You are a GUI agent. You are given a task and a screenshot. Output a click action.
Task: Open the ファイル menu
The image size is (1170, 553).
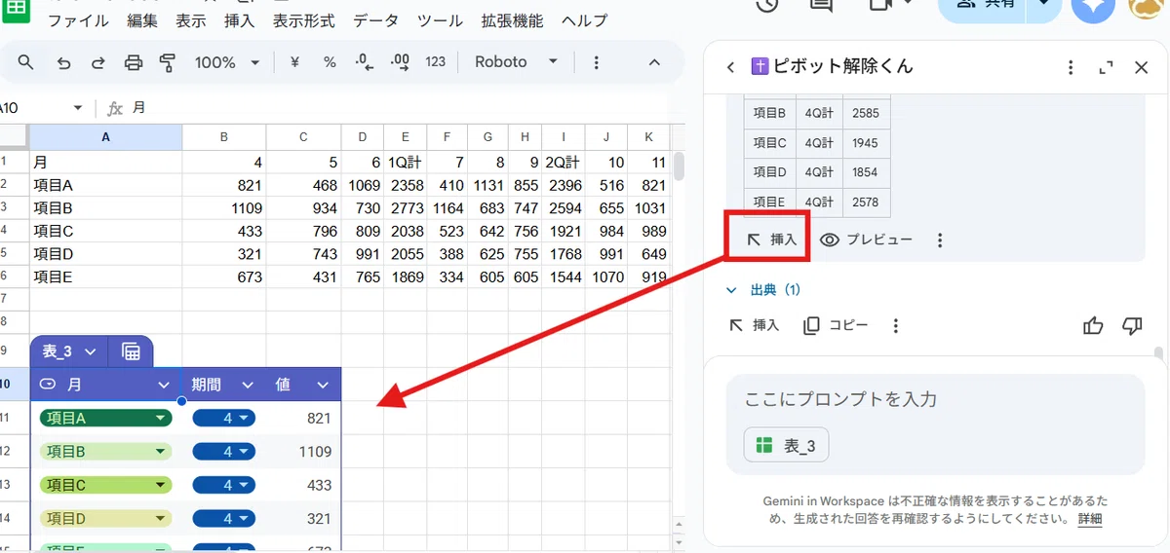[79, 20]
